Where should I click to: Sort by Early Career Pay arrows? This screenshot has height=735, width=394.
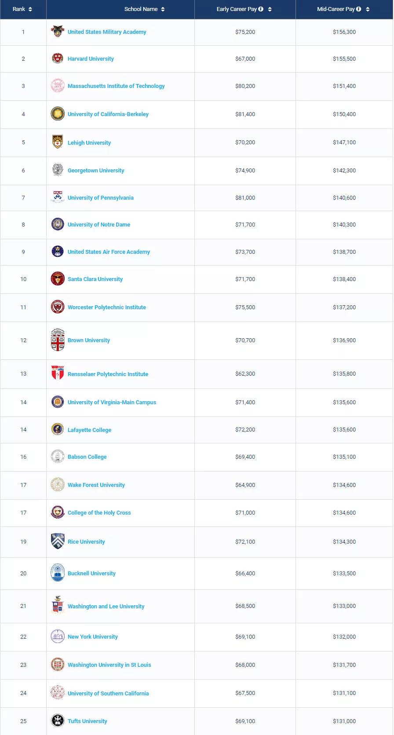click(x=270, y=9)
